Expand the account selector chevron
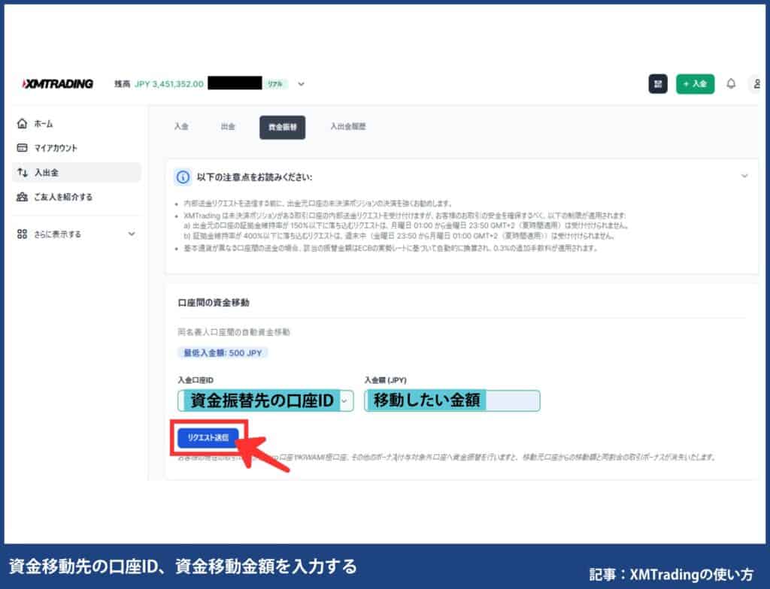This screenshot has width=770, height=589. pyautogui.click(x=301, y=84)
